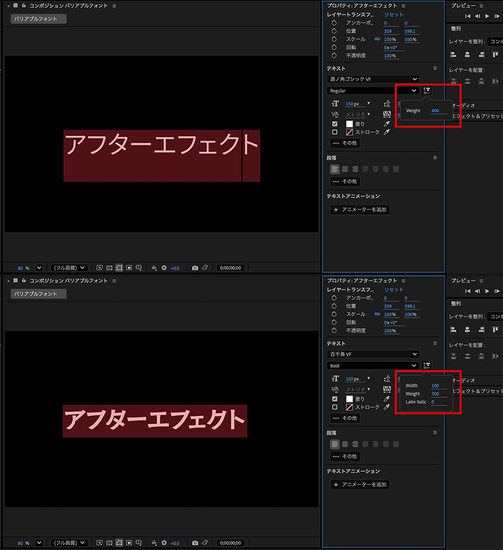Select the バリアブルフォント tab in the upper composition panel
503x550 pixels.
point(38,19)
